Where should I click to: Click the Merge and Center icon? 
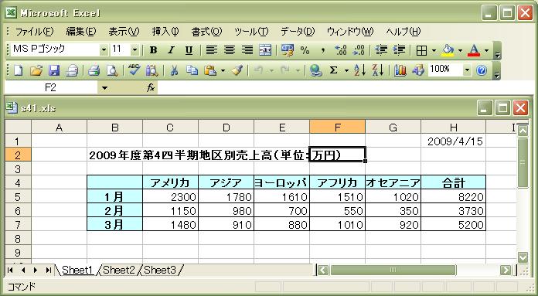[x=265, y=50]
